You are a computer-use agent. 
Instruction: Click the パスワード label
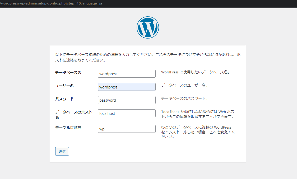[x=64, y=99]
